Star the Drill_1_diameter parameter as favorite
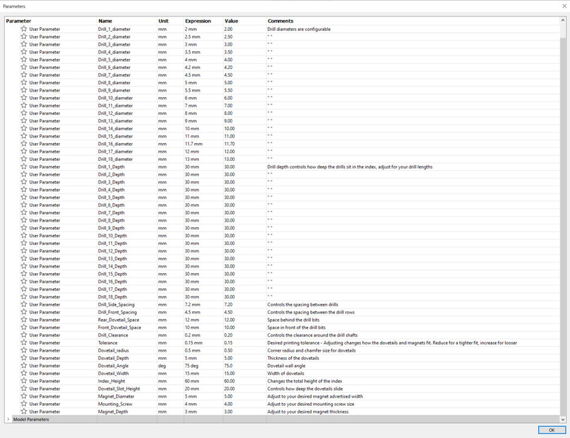Image resolution: width=570 pixels, height=438 pixels. (x=24, y=29)
